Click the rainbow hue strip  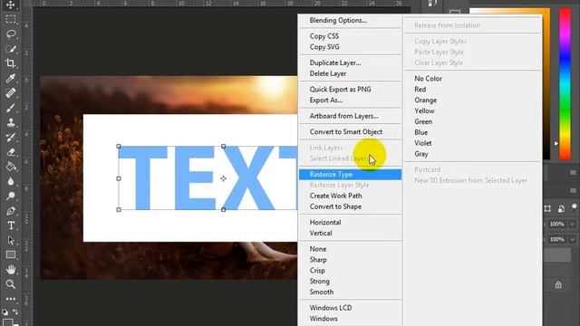tap(565, 83)
